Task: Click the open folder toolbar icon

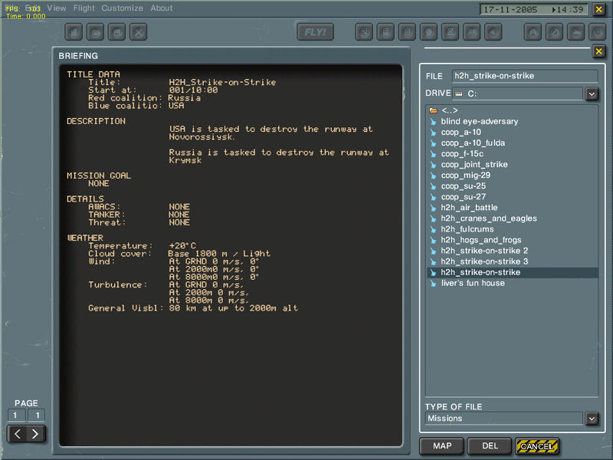Action: pyautogui.click(x=95, y=32)
